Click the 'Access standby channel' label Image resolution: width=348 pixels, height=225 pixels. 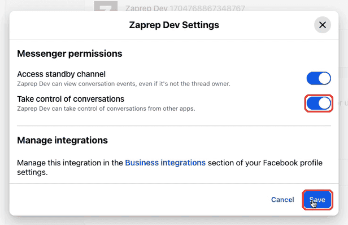pos(61,74)
